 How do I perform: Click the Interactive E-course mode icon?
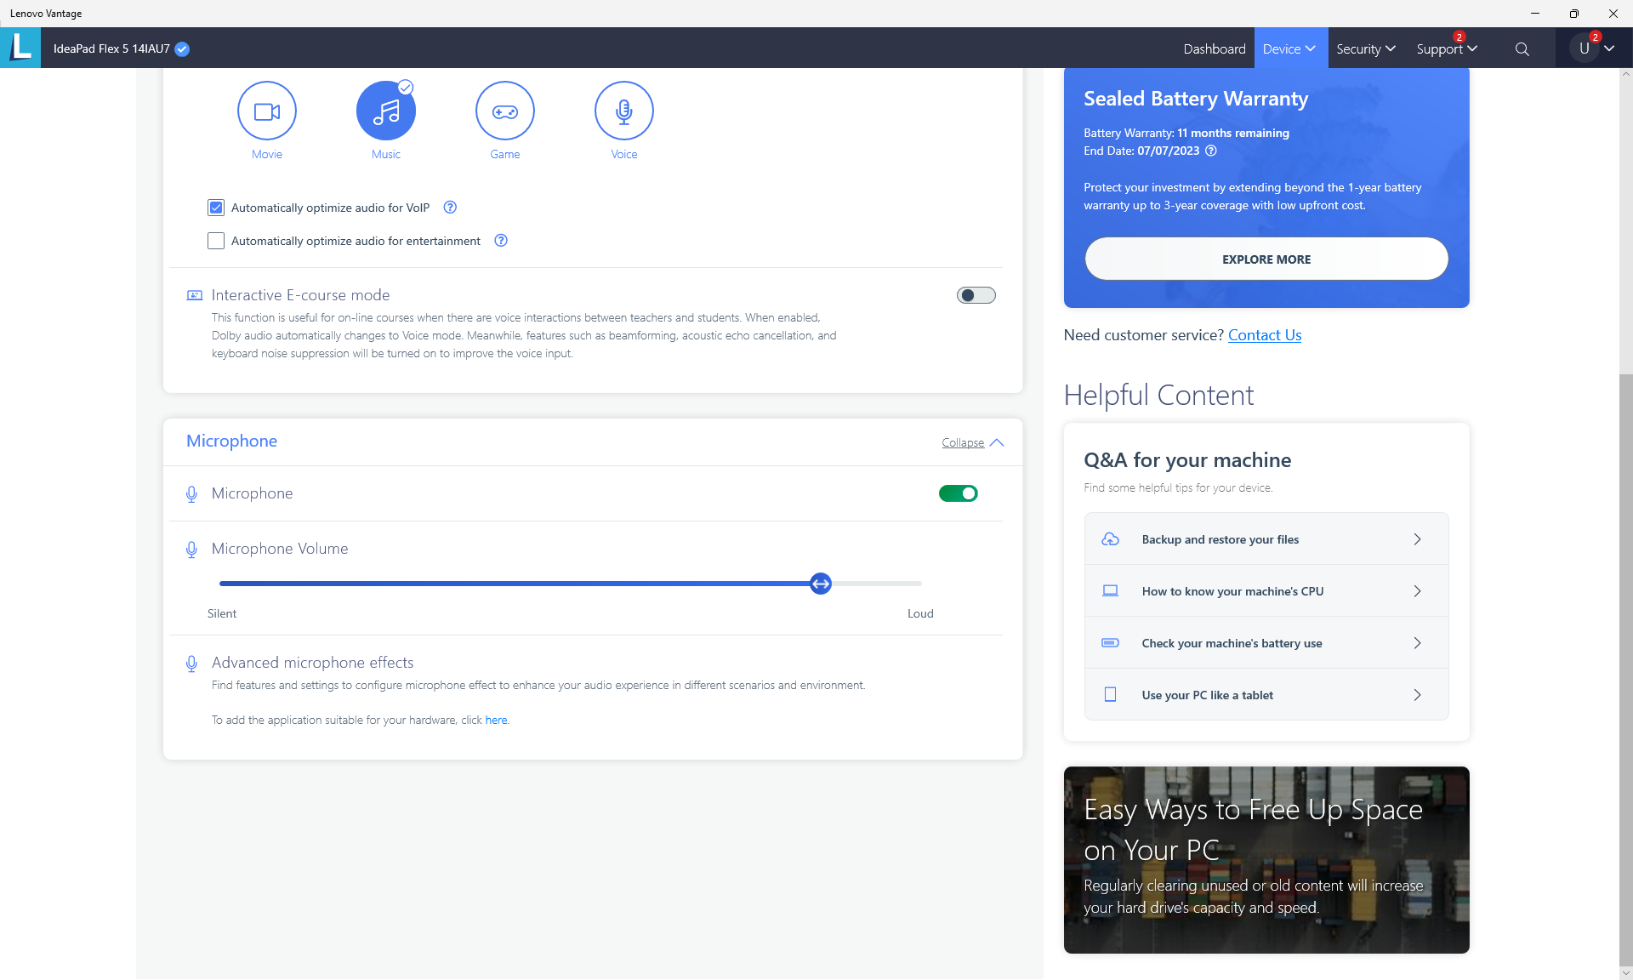[x=195, y=295]
